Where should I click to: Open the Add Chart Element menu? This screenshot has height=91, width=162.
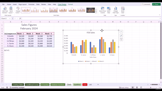[5, 10]
